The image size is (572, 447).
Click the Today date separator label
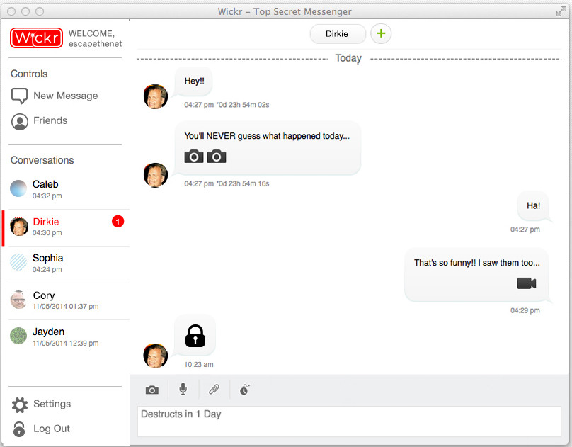tap(348, 58)
